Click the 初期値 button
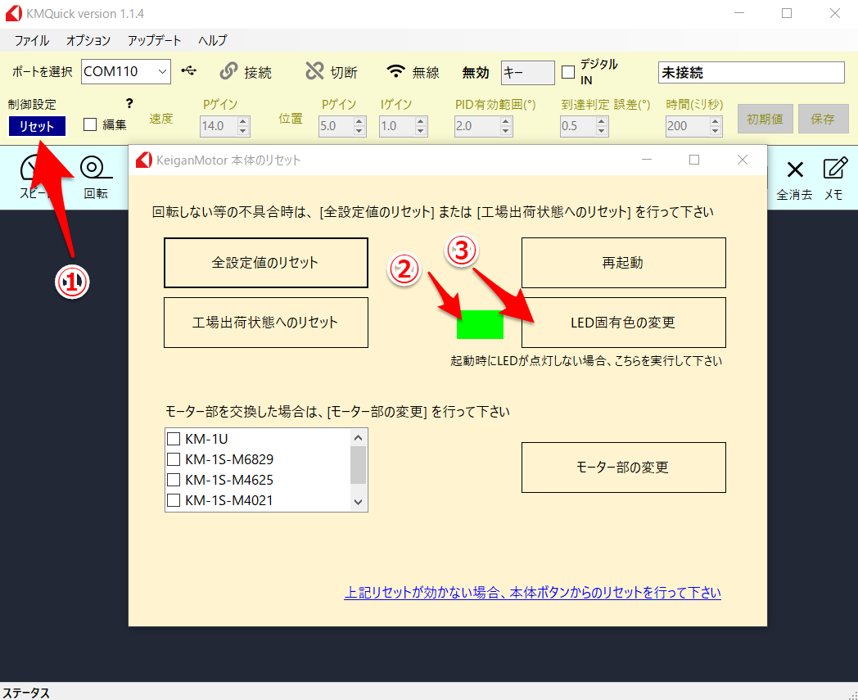858x700 pixels. 765,119
